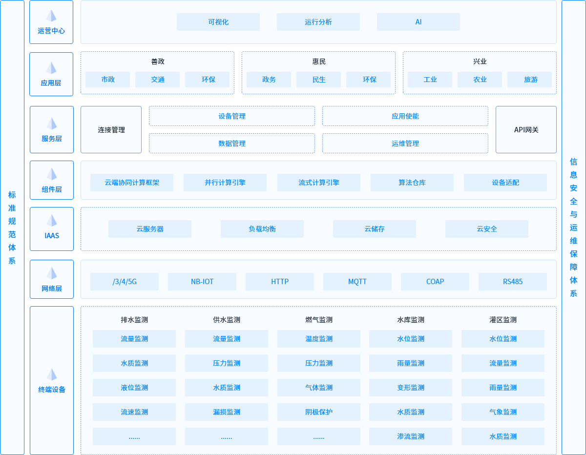Screen dimensions: 586x455
Task: Choose 民生 under 惠民
Action: click(319, 80)
